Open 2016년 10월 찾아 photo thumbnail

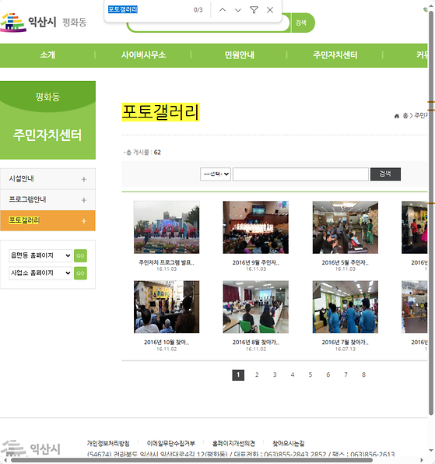[167, 307]
